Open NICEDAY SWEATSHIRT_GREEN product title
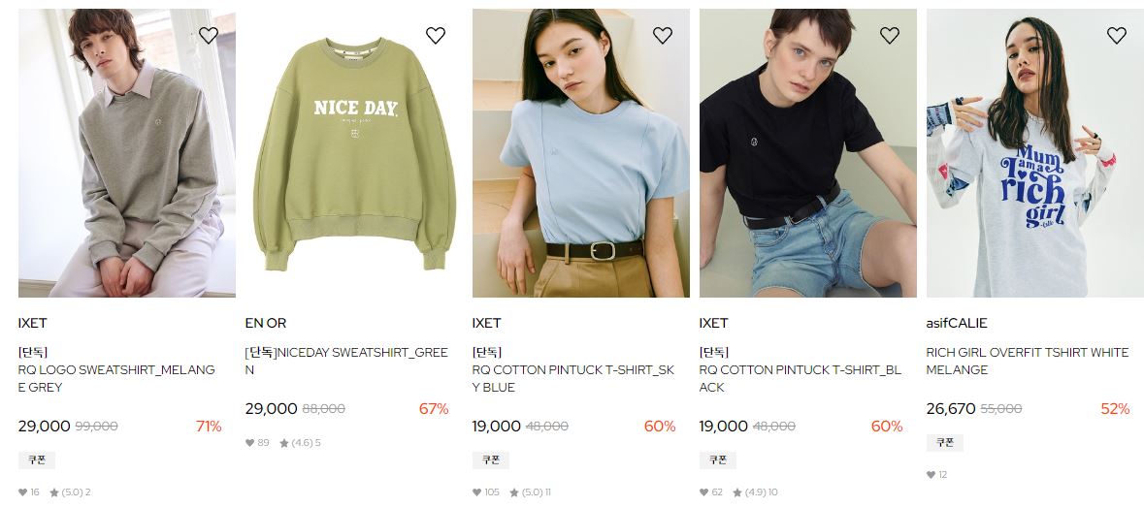 tap(346, 362)
